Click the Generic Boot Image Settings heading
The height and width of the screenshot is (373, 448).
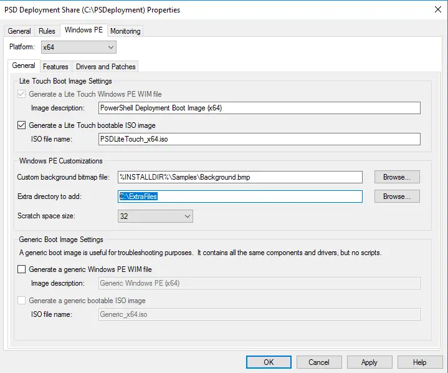tap(61, 240)
